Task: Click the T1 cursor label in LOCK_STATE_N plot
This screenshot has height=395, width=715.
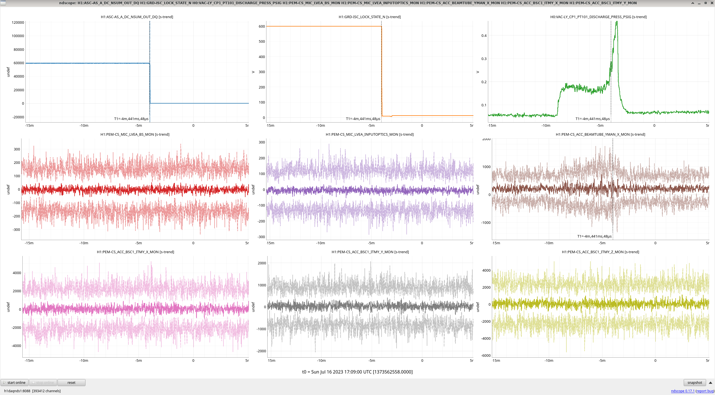Action: 363,119
